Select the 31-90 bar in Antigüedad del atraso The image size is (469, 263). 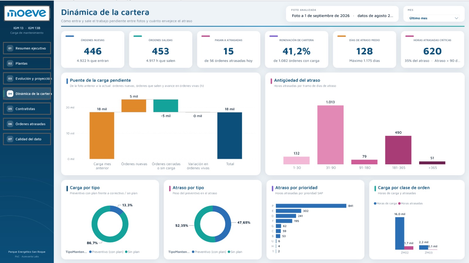[x=330, y=135]
